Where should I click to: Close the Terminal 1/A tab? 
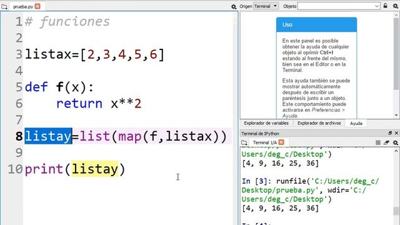[281, 142]
